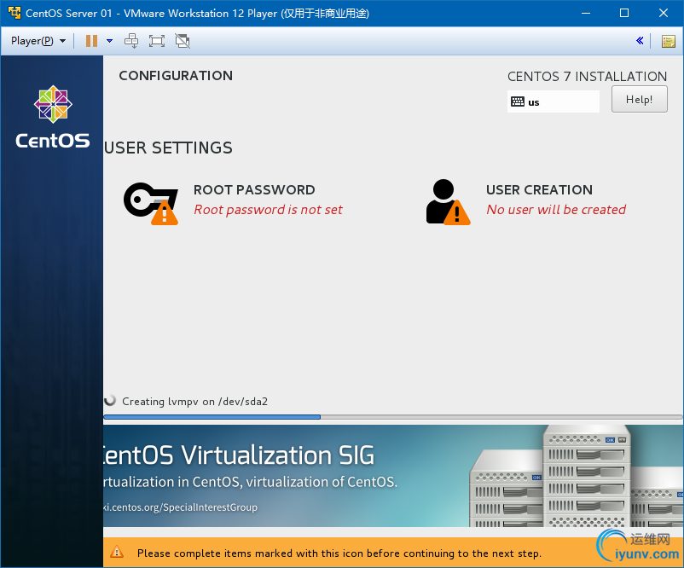Viewport: 684px width, 568px height.
Task: Click the 'Please complete items' warning message
Action: 339,554
